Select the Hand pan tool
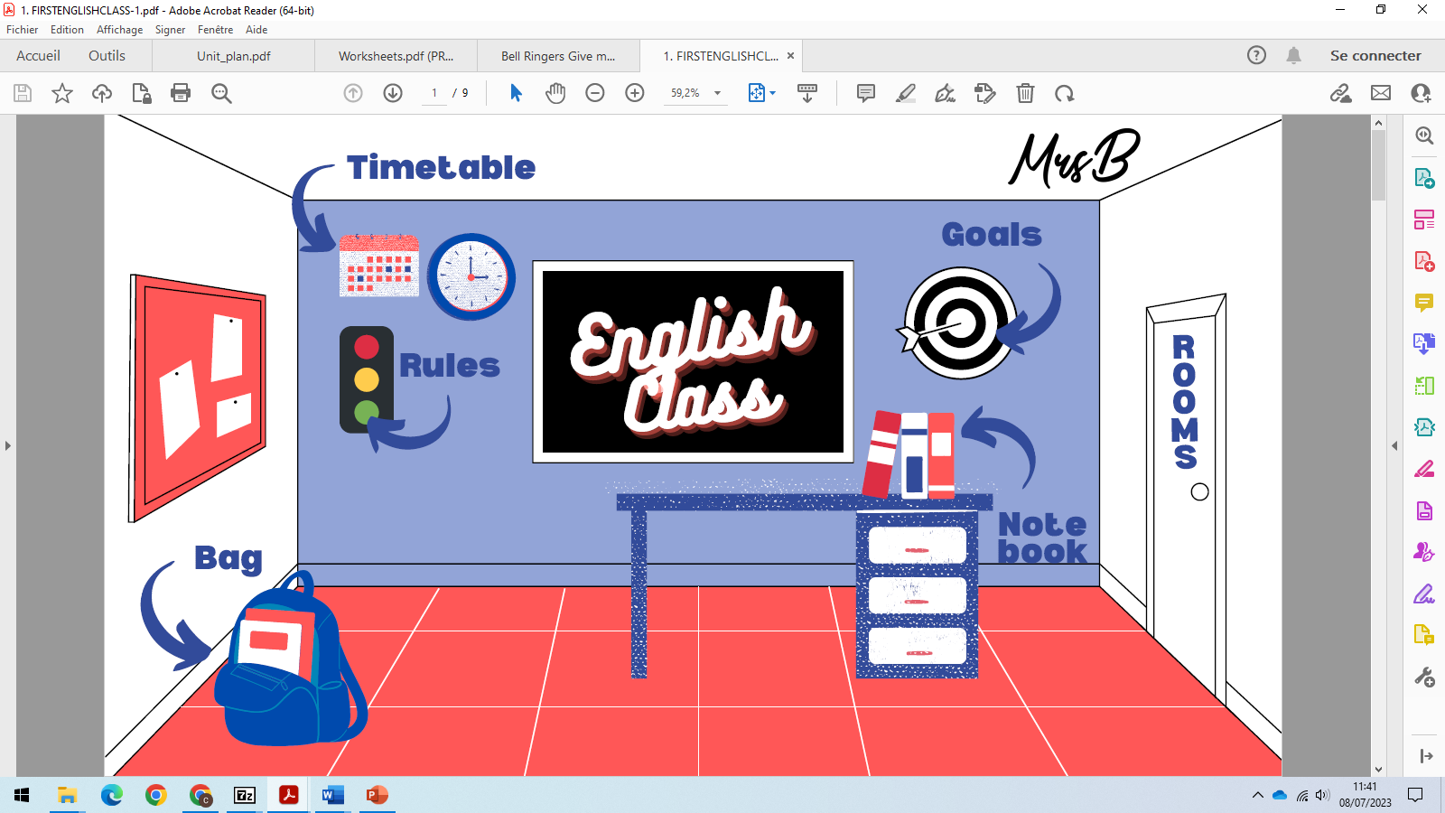This screenshot has height=813, width=1445. tap(555, 93)
